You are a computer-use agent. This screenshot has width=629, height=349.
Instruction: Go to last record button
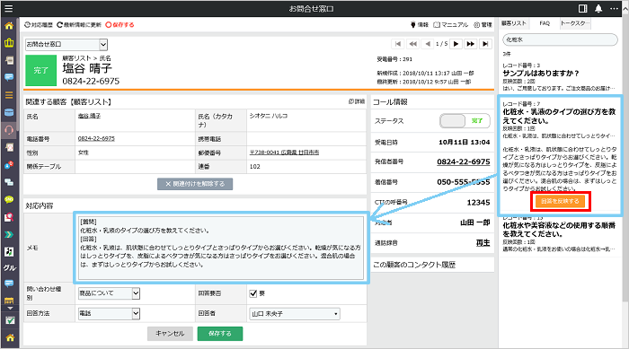pyautogui.click(x=485, y=44)
